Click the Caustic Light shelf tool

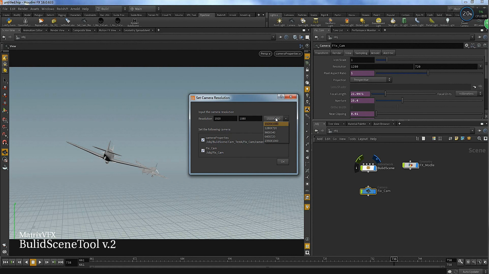(x=417, y=22)
